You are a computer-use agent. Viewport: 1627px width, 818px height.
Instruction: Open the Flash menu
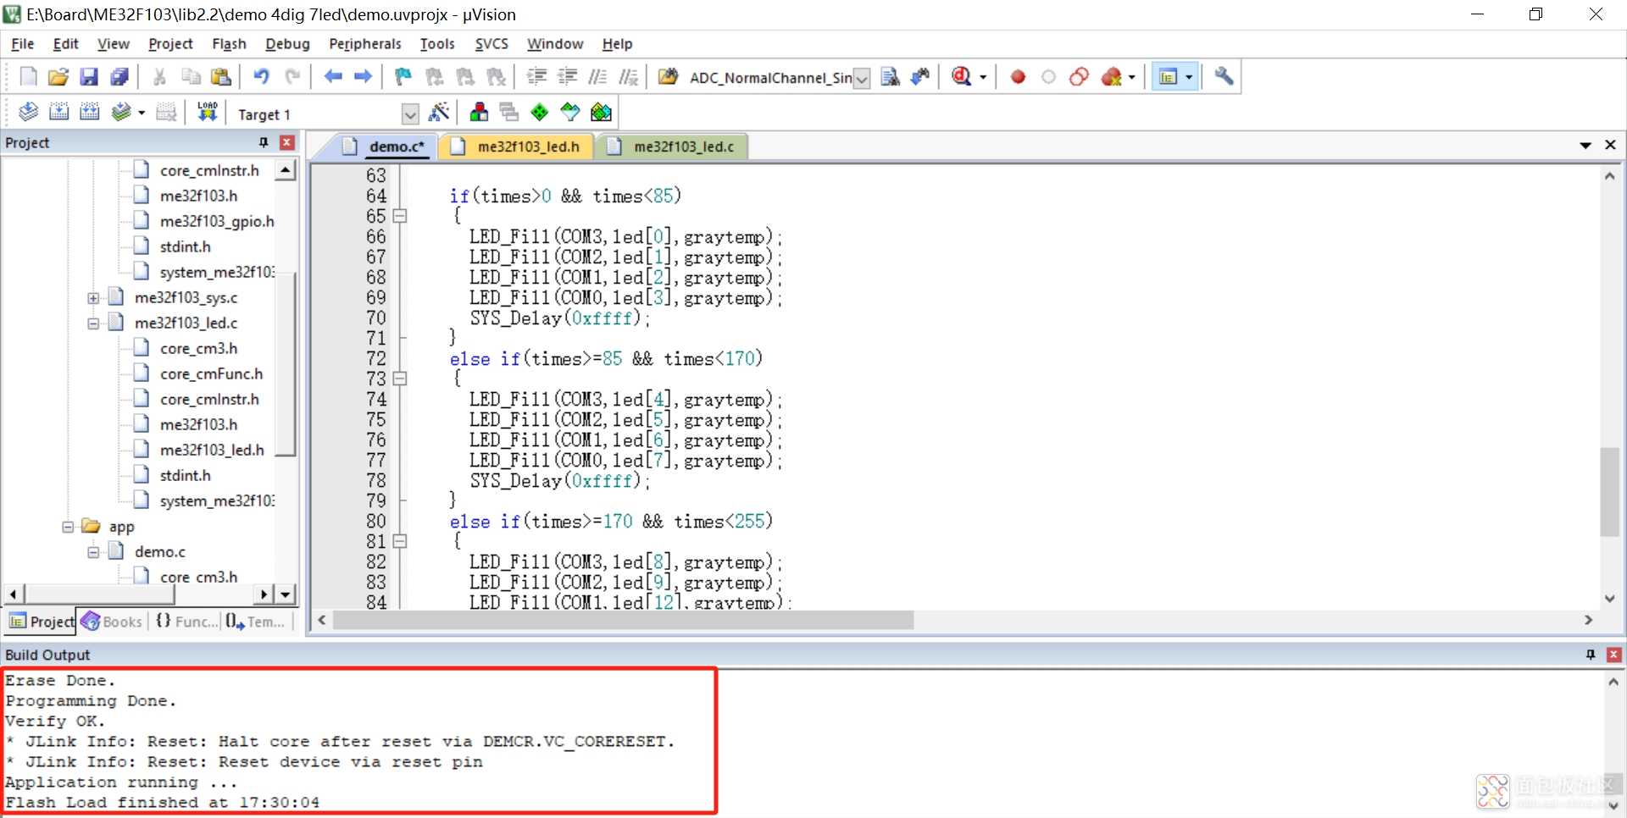(x=229, y=44)
